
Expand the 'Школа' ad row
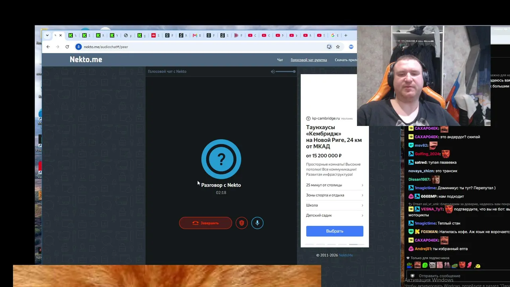point(335,205)
